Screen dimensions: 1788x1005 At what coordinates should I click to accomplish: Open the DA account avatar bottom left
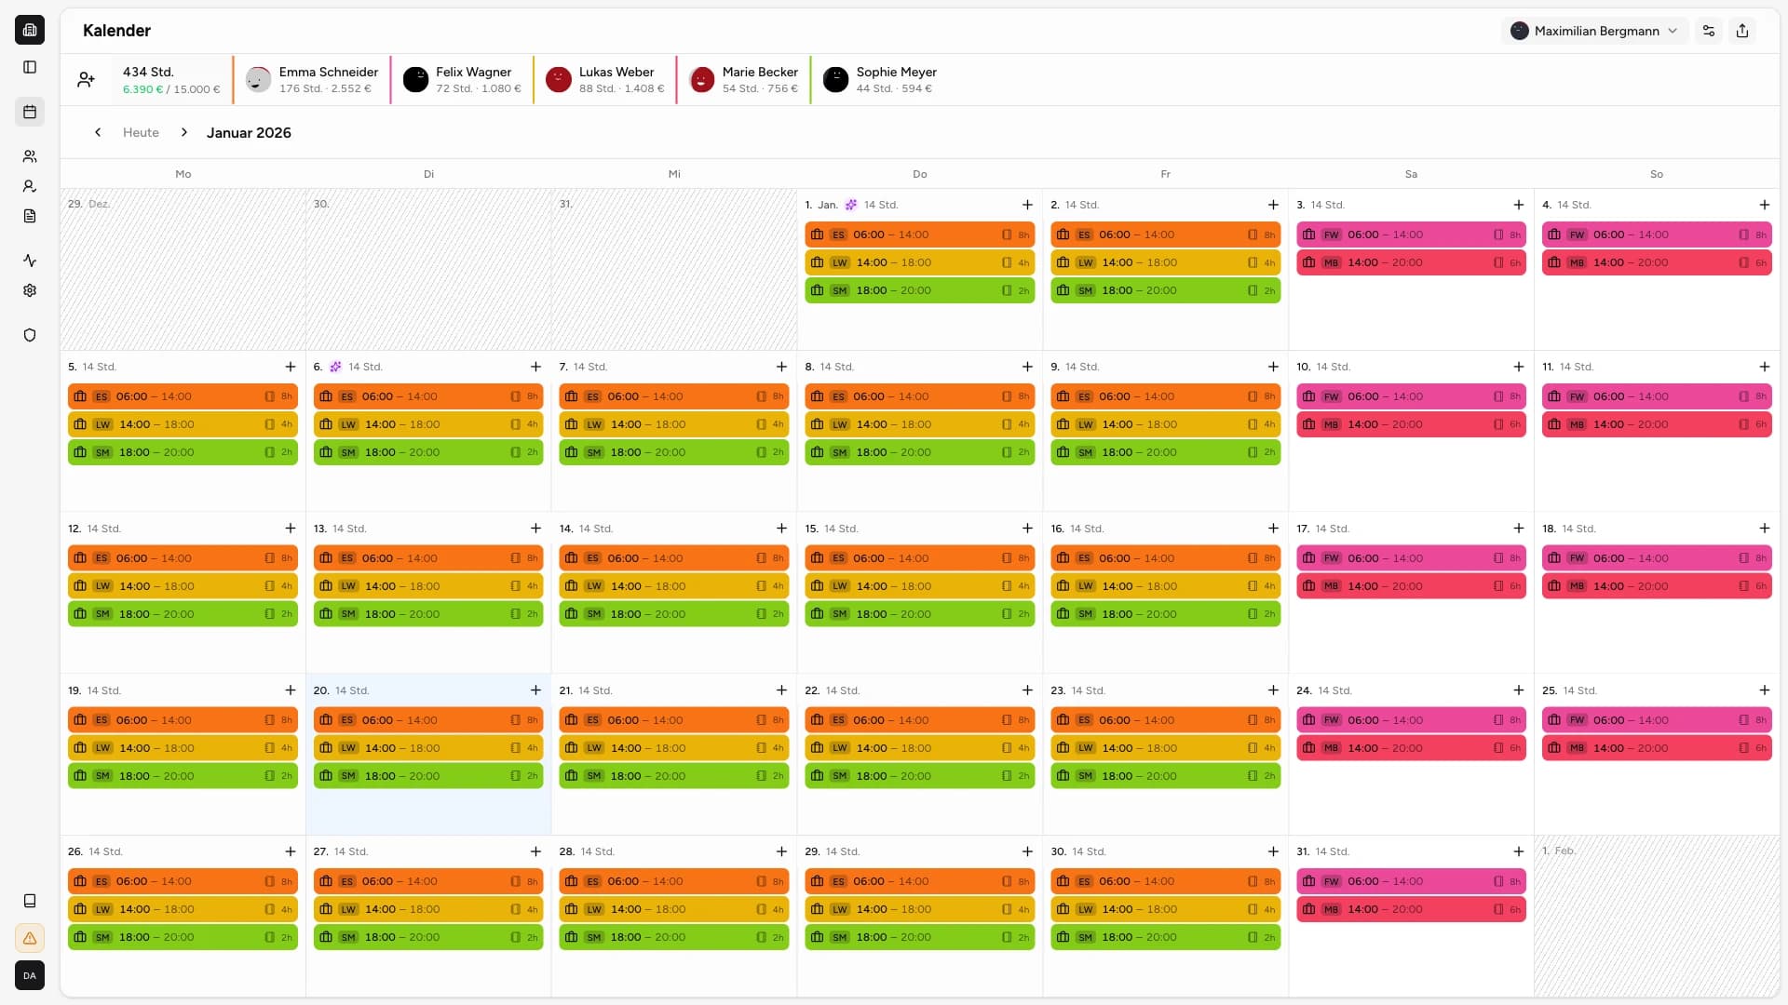tap(30, 975)
